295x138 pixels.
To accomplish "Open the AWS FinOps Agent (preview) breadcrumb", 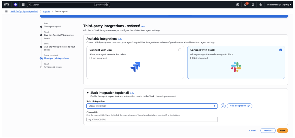I will point(24,12).
